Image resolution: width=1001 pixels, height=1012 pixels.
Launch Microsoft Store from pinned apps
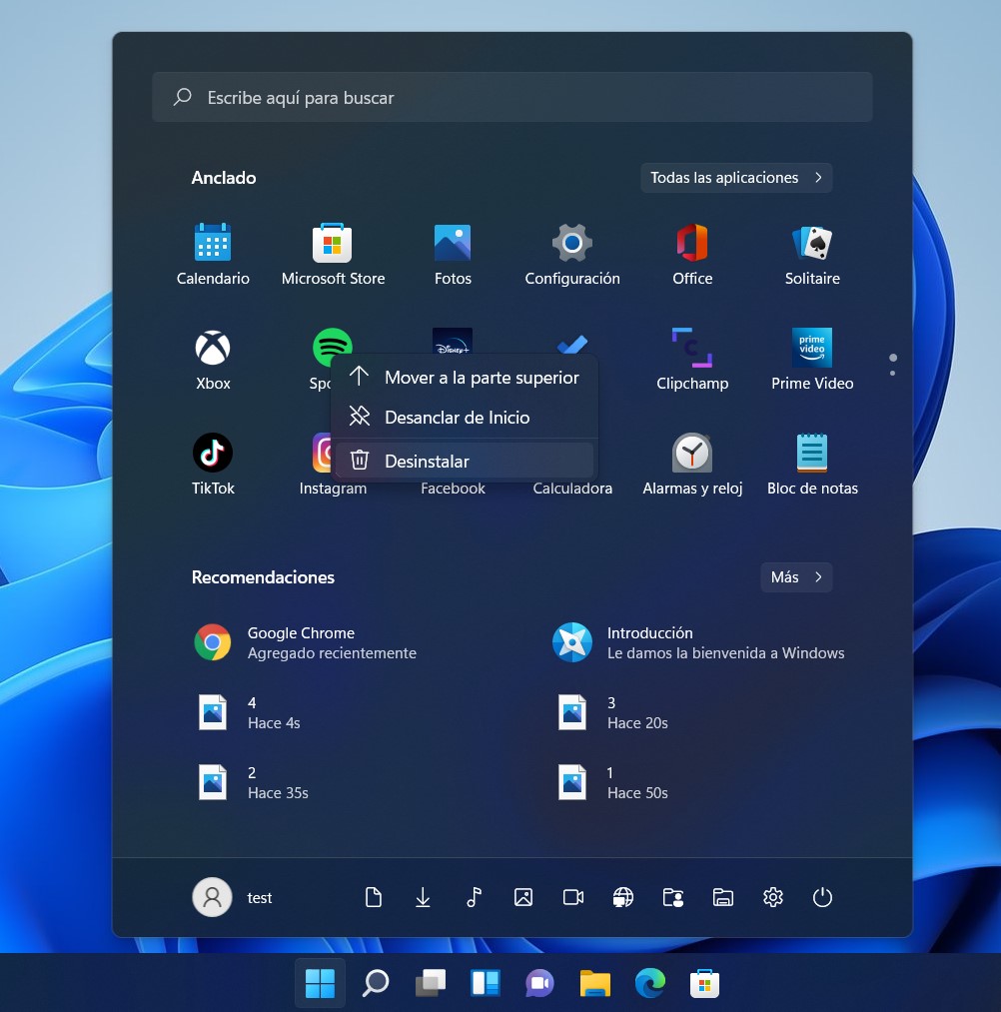(333, 254)
